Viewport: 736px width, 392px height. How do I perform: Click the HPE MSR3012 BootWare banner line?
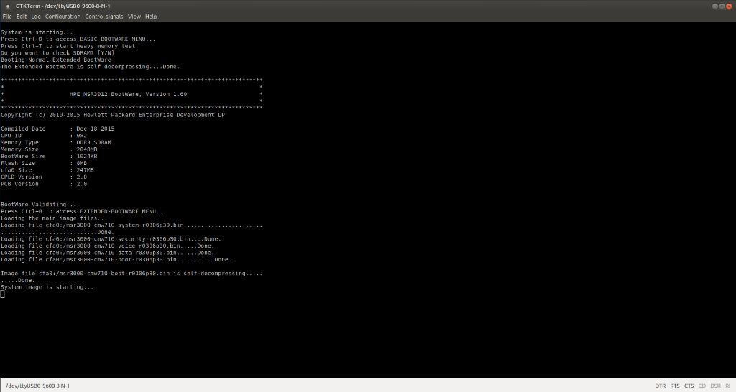pos(128,94)
